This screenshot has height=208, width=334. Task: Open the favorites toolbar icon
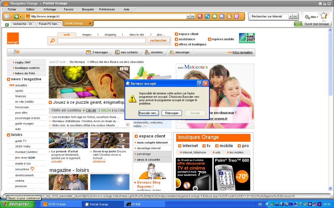(x=222, y=16)
